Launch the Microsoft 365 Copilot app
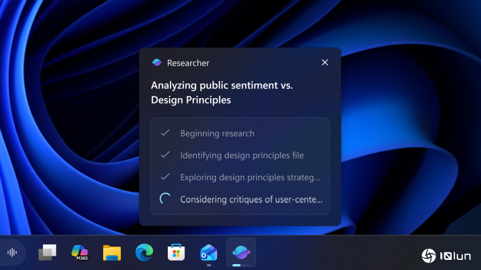The height and width of the screenshot is (270, 481). pyautogui.click(x=80, y=252)
